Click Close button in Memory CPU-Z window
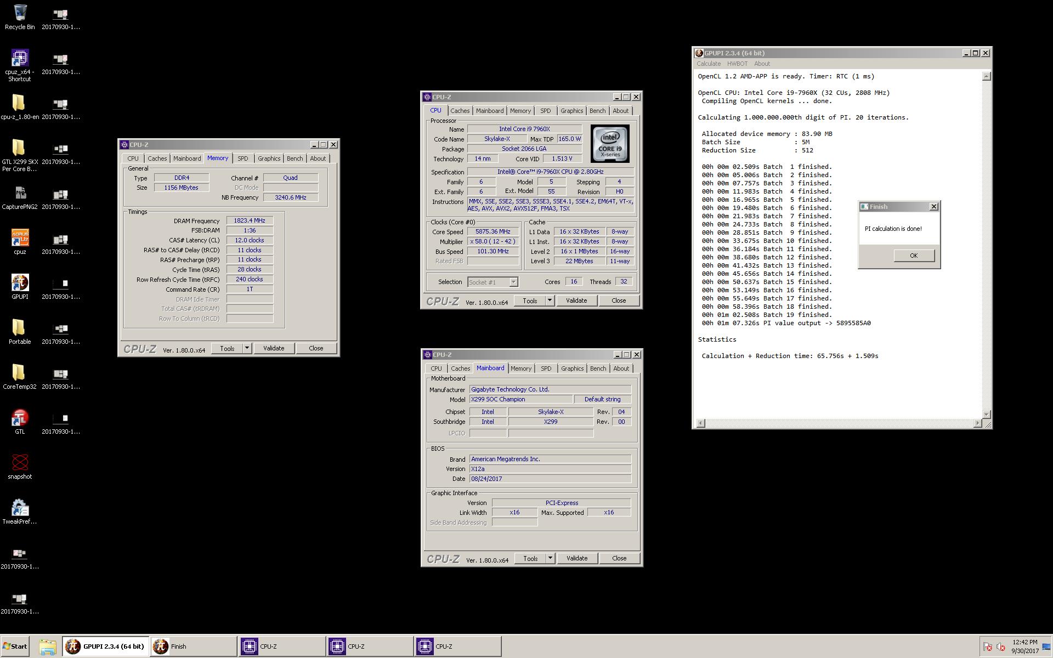The height and width of the screenshot is (658, 1053). pyautogui.click(x=316, y=348)
